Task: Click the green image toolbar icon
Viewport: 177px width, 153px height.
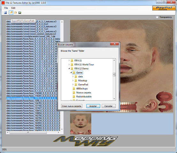Action: click(20, 13)
